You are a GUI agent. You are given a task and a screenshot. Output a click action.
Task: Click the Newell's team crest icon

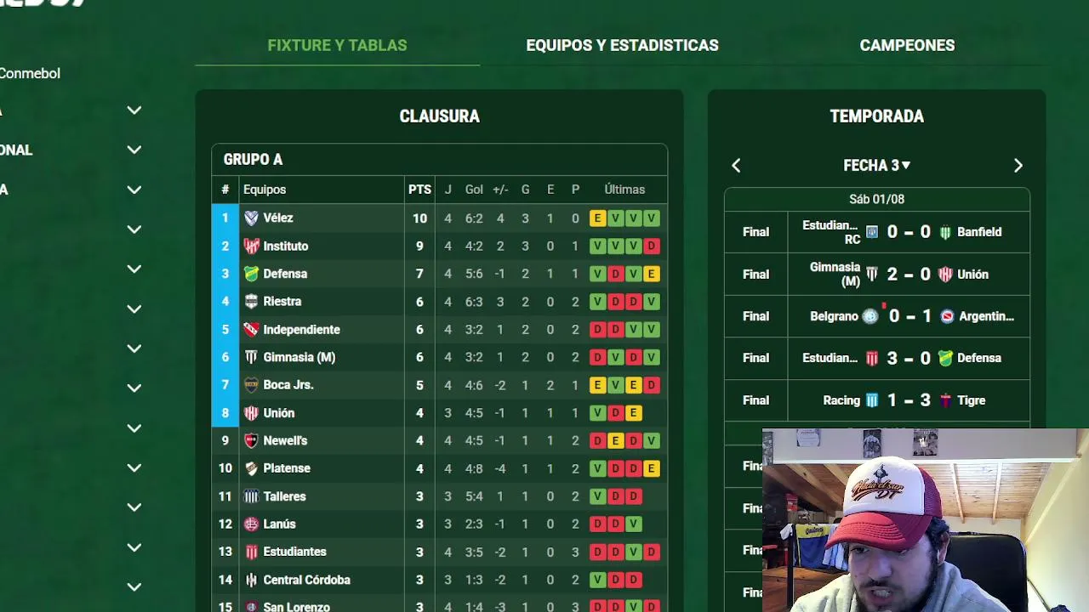point(251,441)
